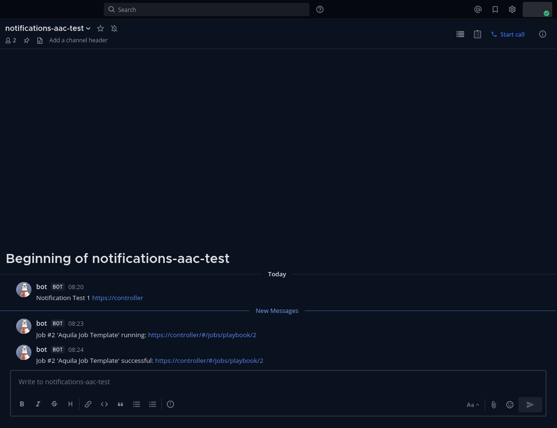The height and width of the screenshot is (428, 557).
Task: Attach a file with paperclip icon
Action: [494, 405]
